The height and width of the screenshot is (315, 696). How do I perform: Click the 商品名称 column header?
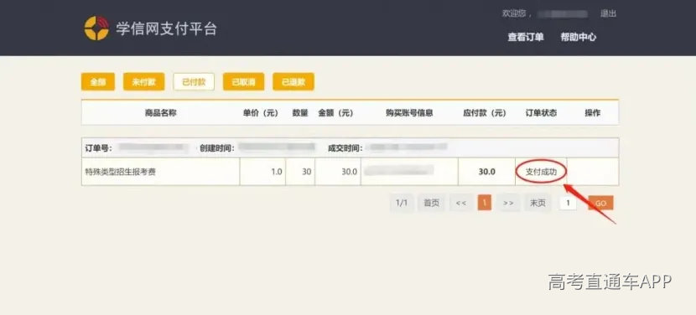pyautogui.click(x=160, y=113)
